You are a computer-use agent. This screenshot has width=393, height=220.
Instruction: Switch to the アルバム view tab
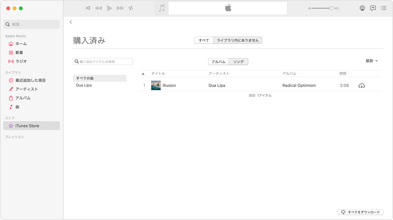pos(219,61)
